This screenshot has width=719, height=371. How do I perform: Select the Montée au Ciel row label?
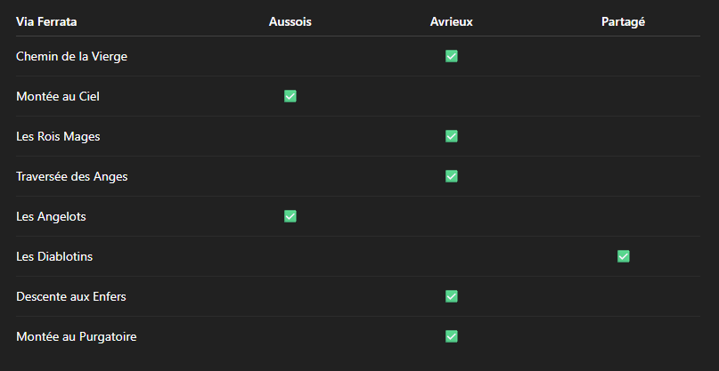[58, 96]
